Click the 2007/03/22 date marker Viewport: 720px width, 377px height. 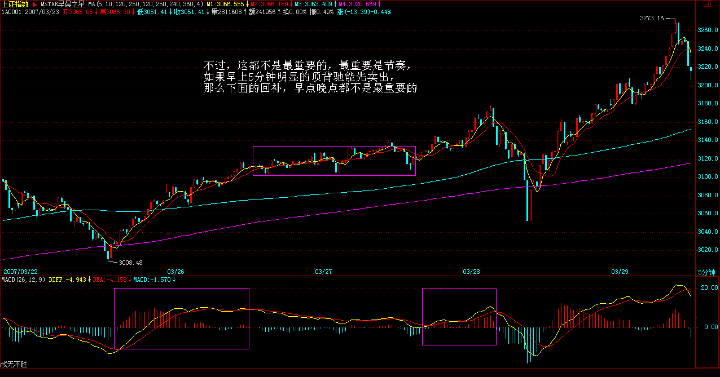point(20,272)
